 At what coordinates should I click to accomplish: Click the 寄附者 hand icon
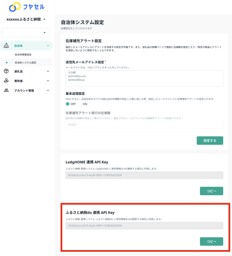(6, 81)
